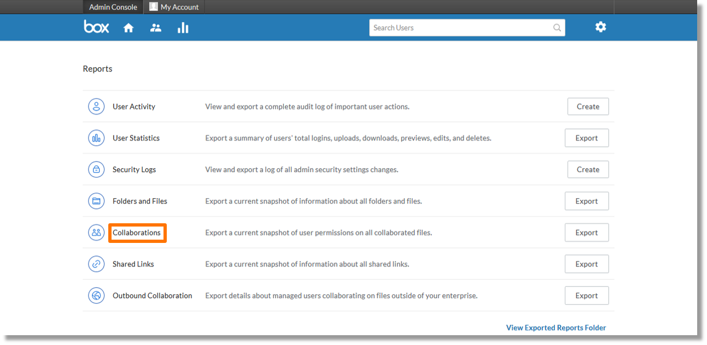Export the Outbound Collaboration report
Image resolution: width=707 pixels, height=345 pixels.
point(587,296)
